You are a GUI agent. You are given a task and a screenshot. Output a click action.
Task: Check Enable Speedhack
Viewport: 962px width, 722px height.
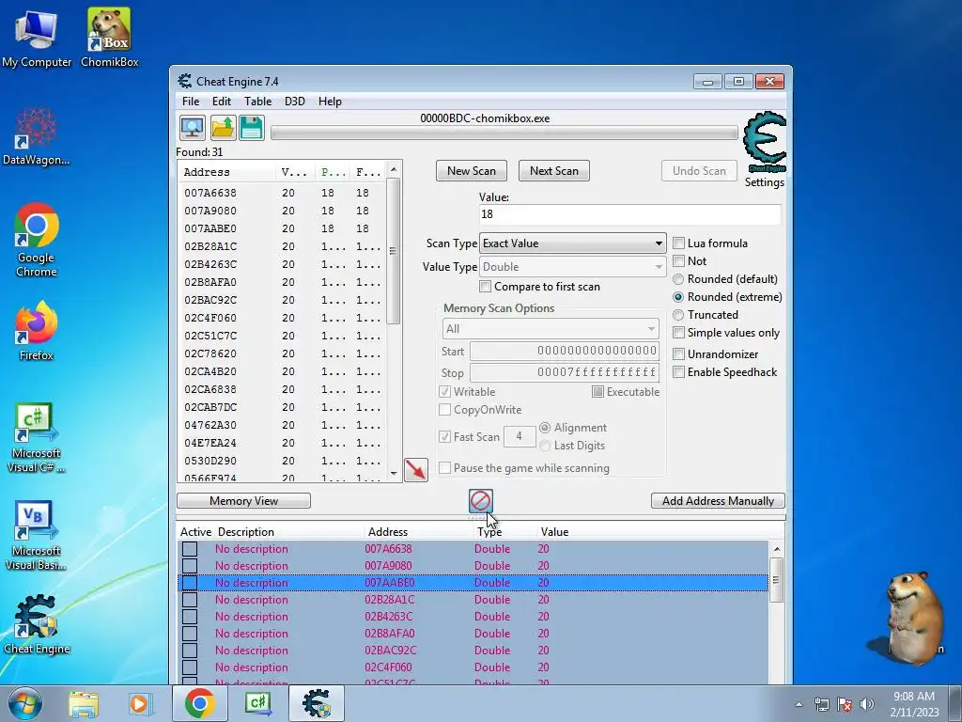(x=678, y=372)
